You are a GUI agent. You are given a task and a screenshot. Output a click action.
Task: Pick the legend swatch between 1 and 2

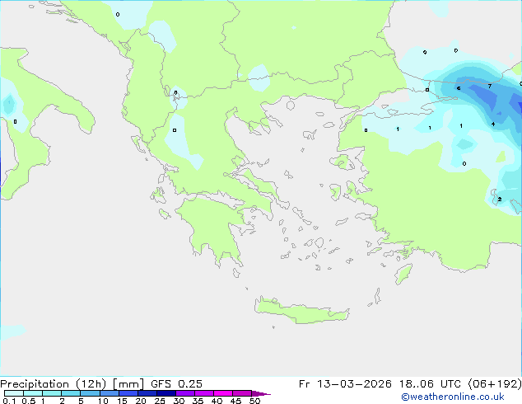(52, 393)
